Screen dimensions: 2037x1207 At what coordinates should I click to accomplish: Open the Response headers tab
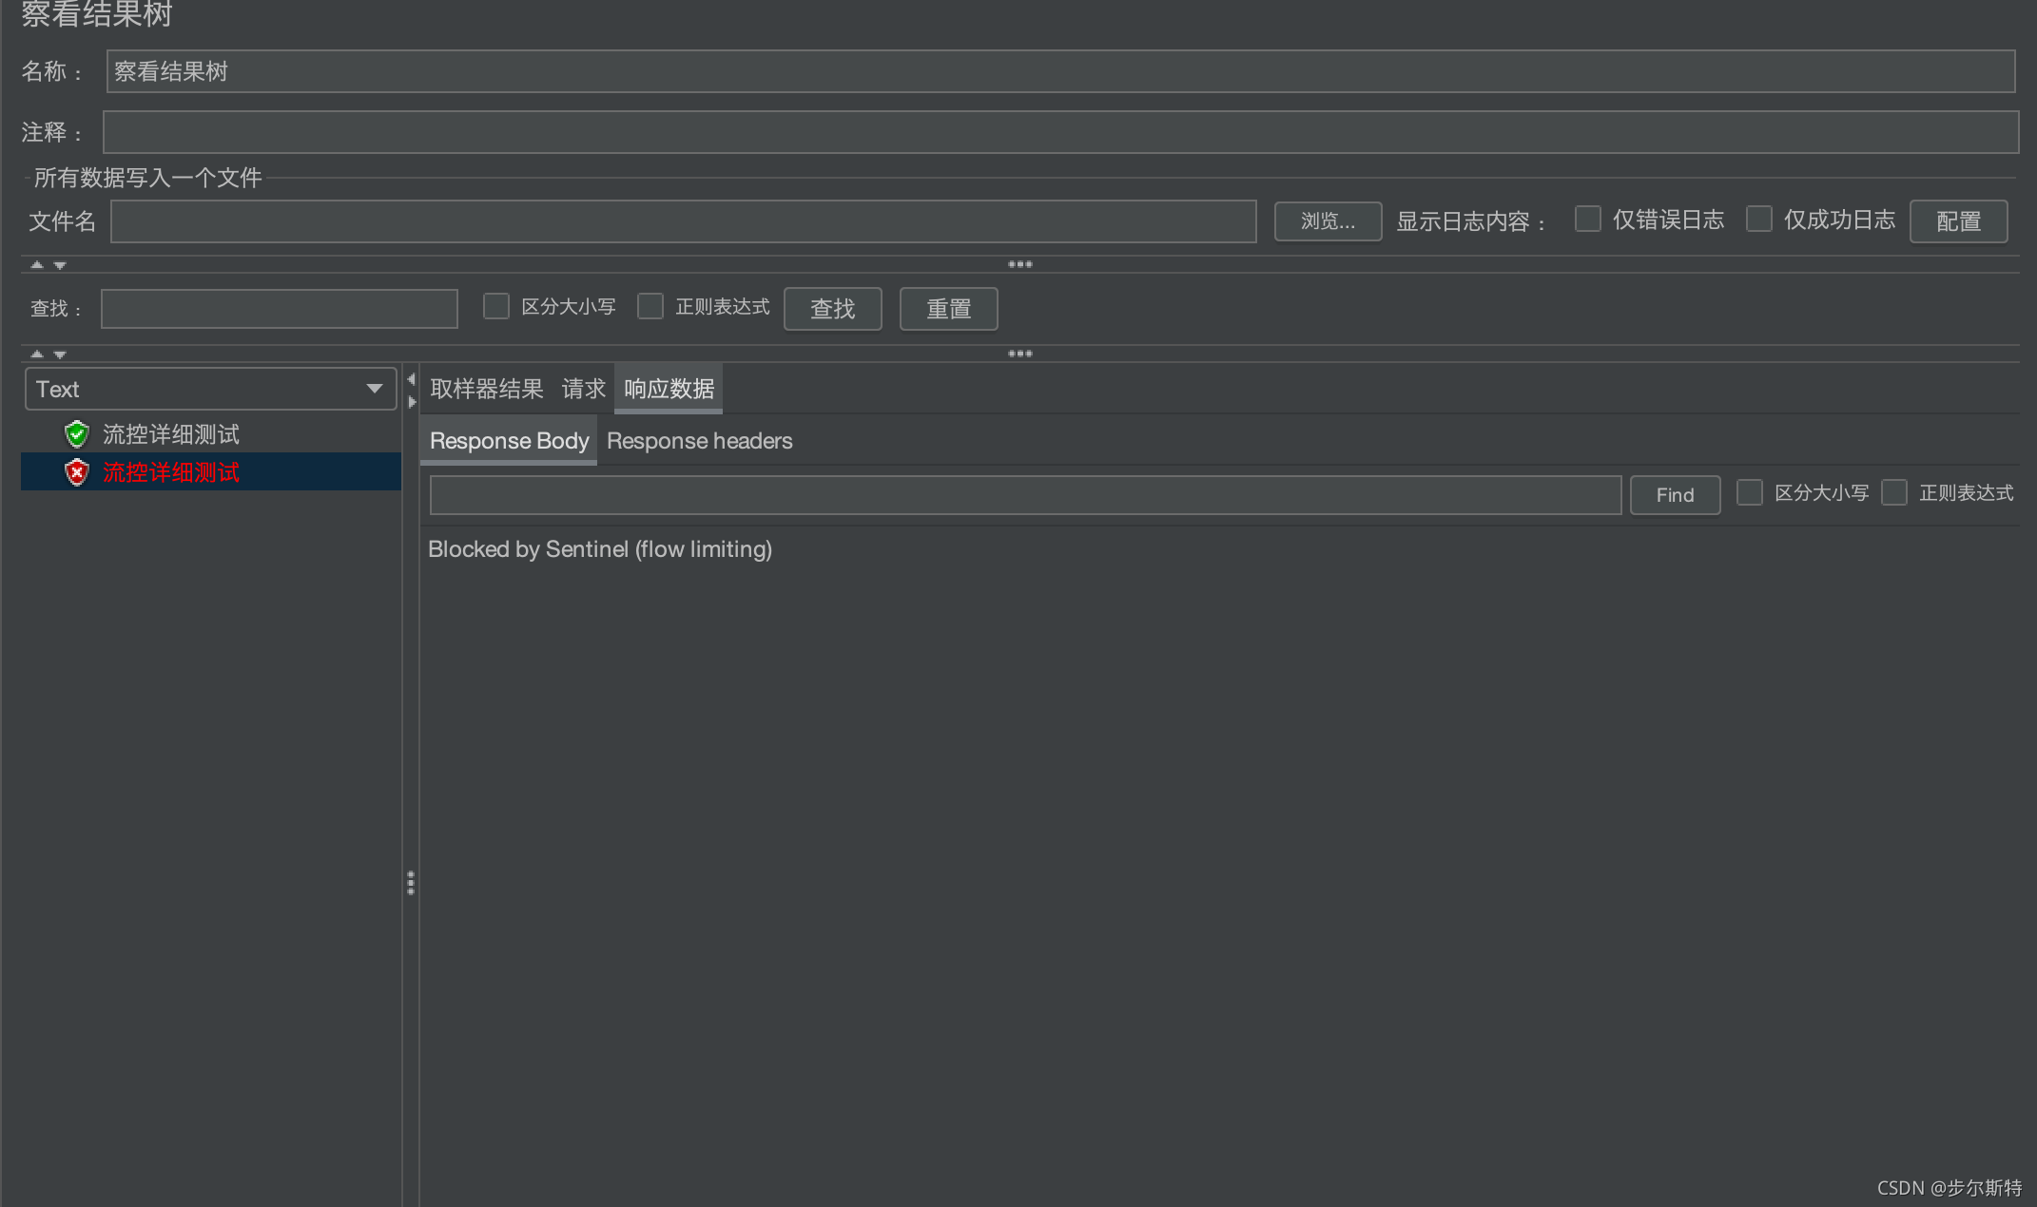(699, 441)
